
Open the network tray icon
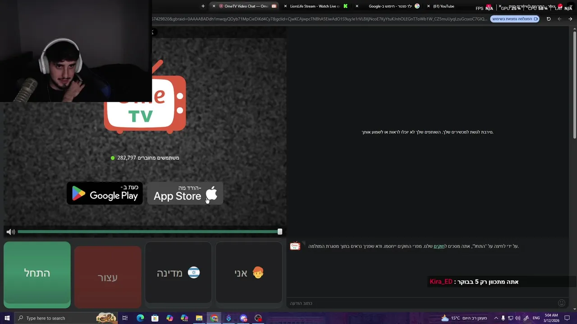(x=510, y=318)
